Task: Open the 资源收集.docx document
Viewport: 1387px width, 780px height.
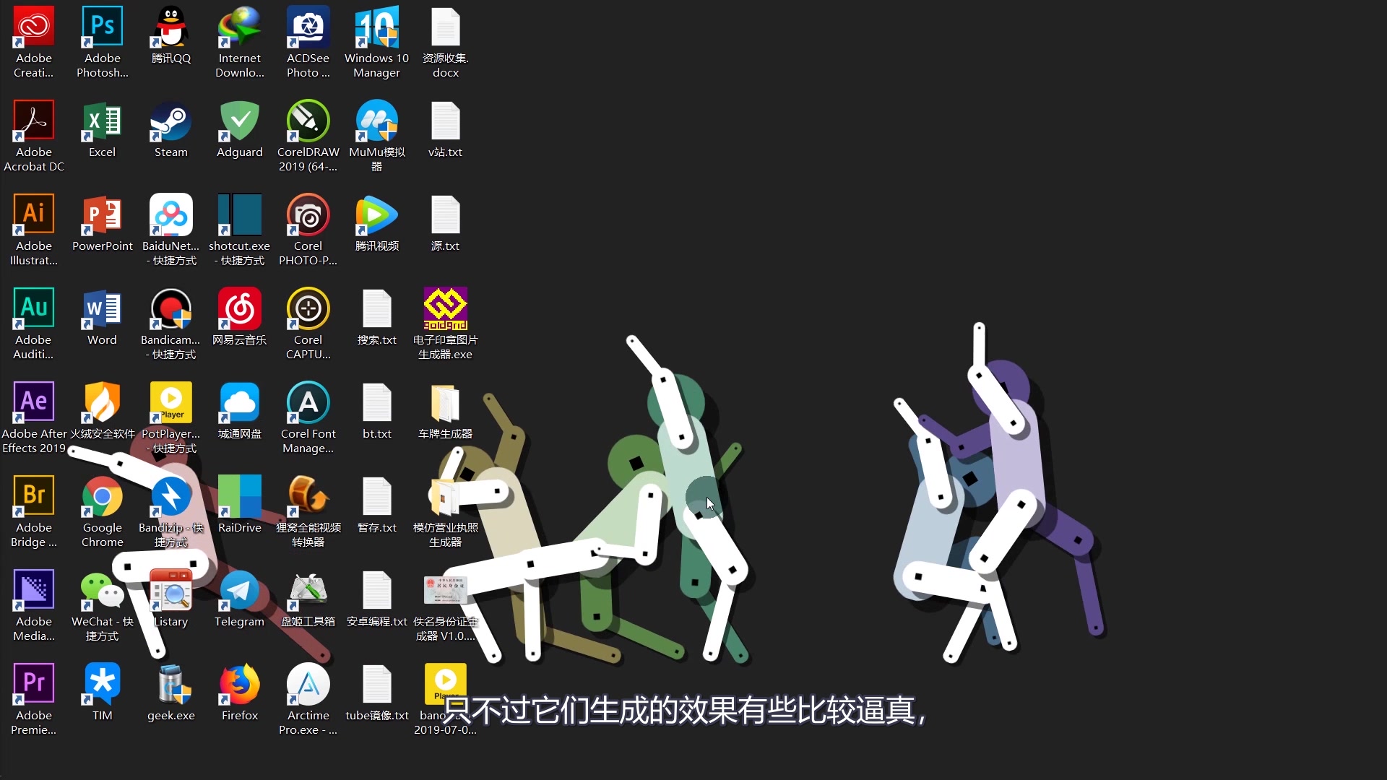Action: click(x=445, y=29)
